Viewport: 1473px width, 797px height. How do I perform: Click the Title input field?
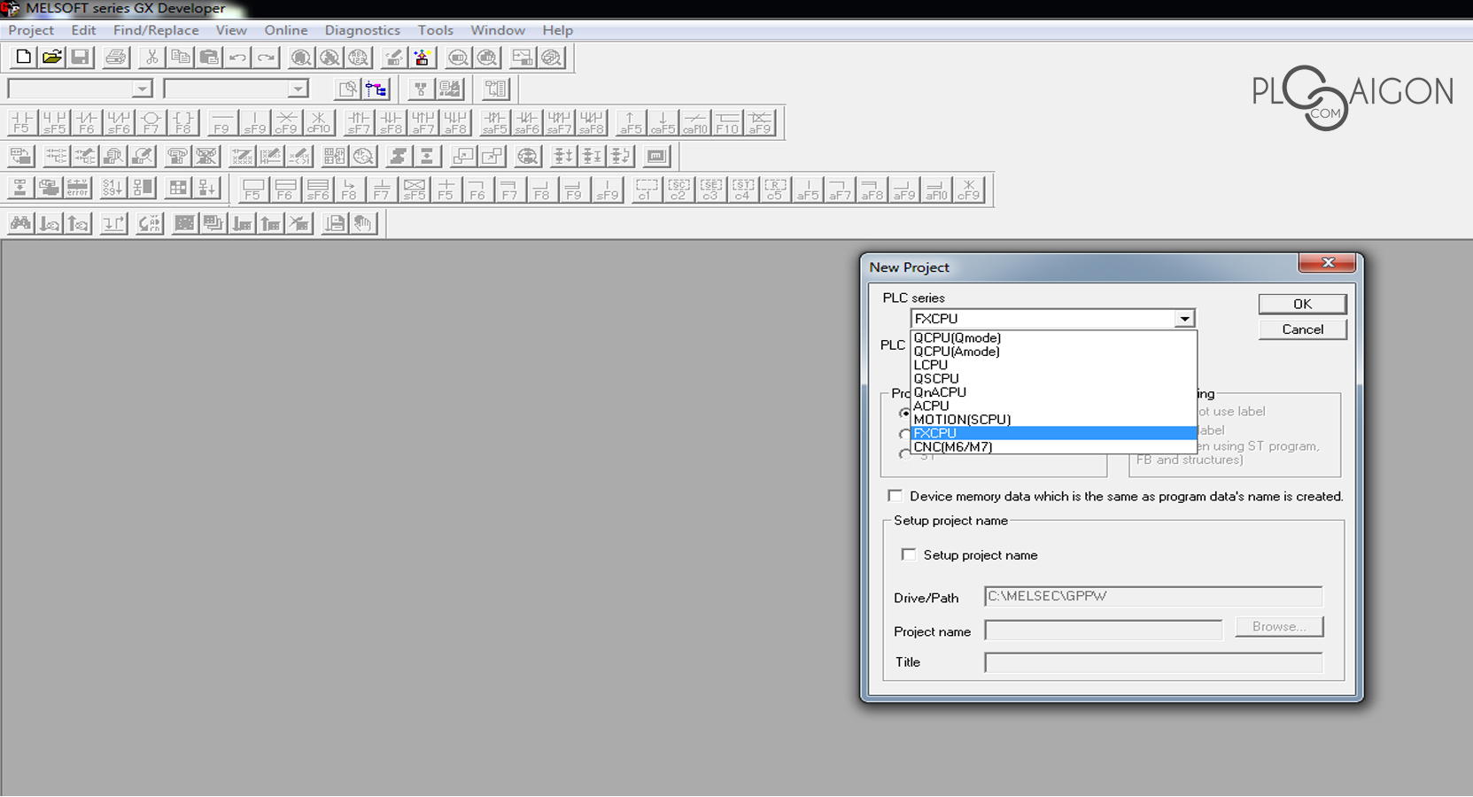(1153, 662)
